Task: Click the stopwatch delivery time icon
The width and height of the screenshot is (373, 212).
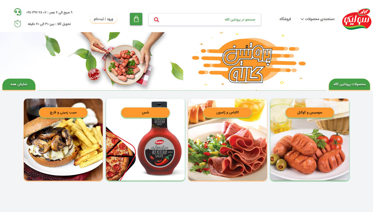Action: pos(18,24)
